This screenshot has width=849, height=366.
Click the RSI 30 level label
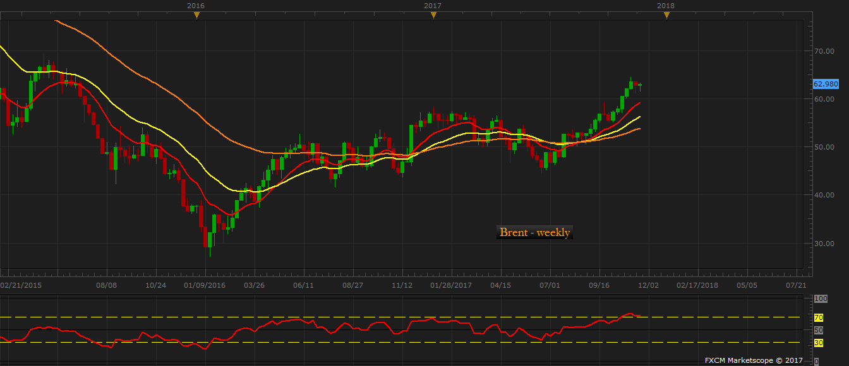point(818,343)
